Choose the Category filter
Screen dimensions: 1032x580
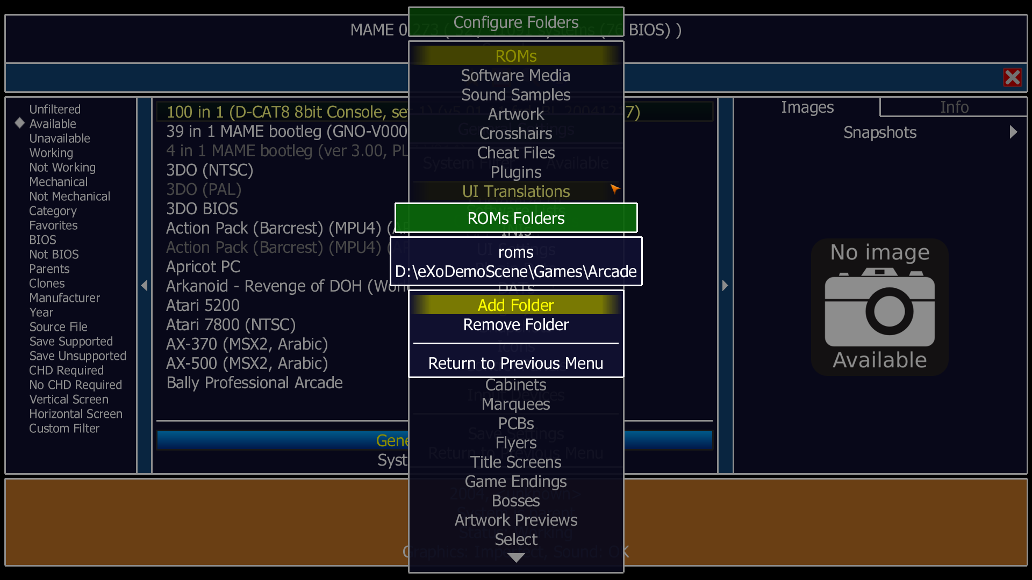pyautogui.click(x=53, y=211)
